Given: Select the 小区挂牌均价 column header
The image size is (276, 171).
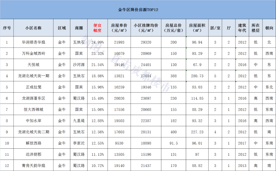Looking at the screenshot, I should coord(146,28).
